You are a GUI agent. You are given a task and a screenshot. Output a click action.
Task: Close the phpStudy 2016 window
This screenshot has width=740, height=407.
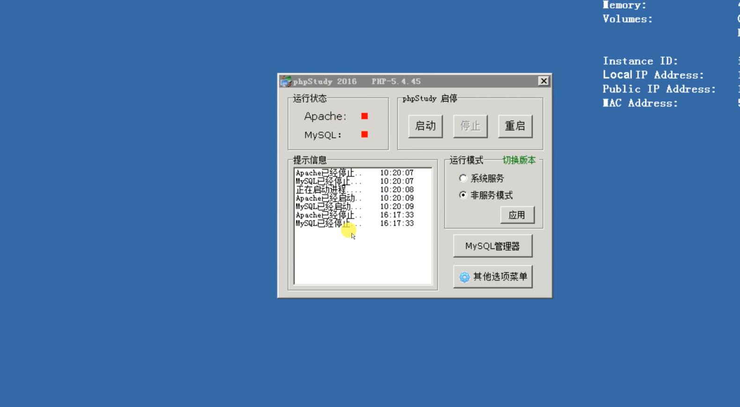(543, 81)
